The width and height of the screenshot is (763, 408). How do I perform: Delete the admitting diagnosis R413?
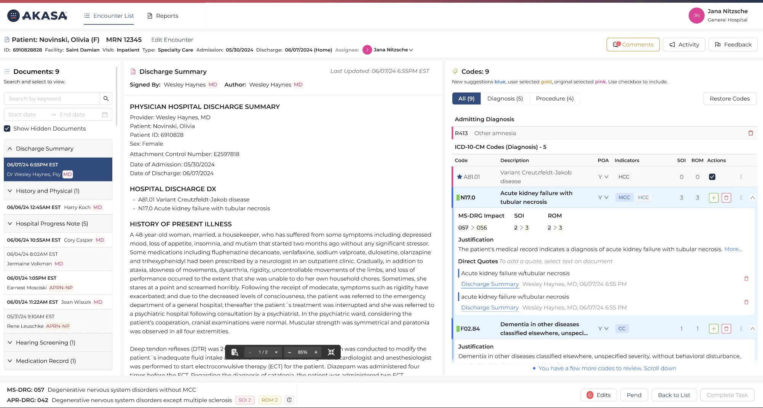tap(751, 133)
